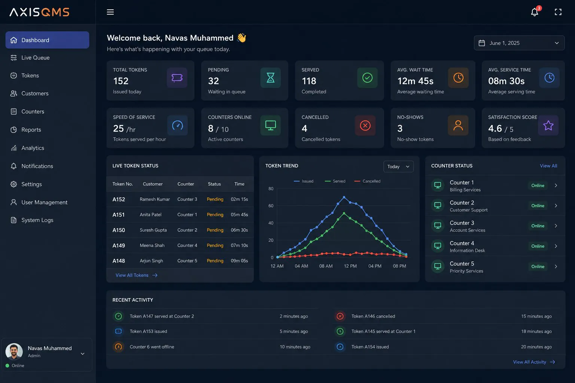Click View All in Counter Status
The width and height of the screenshot is (575, 383).
coord(548,166)
